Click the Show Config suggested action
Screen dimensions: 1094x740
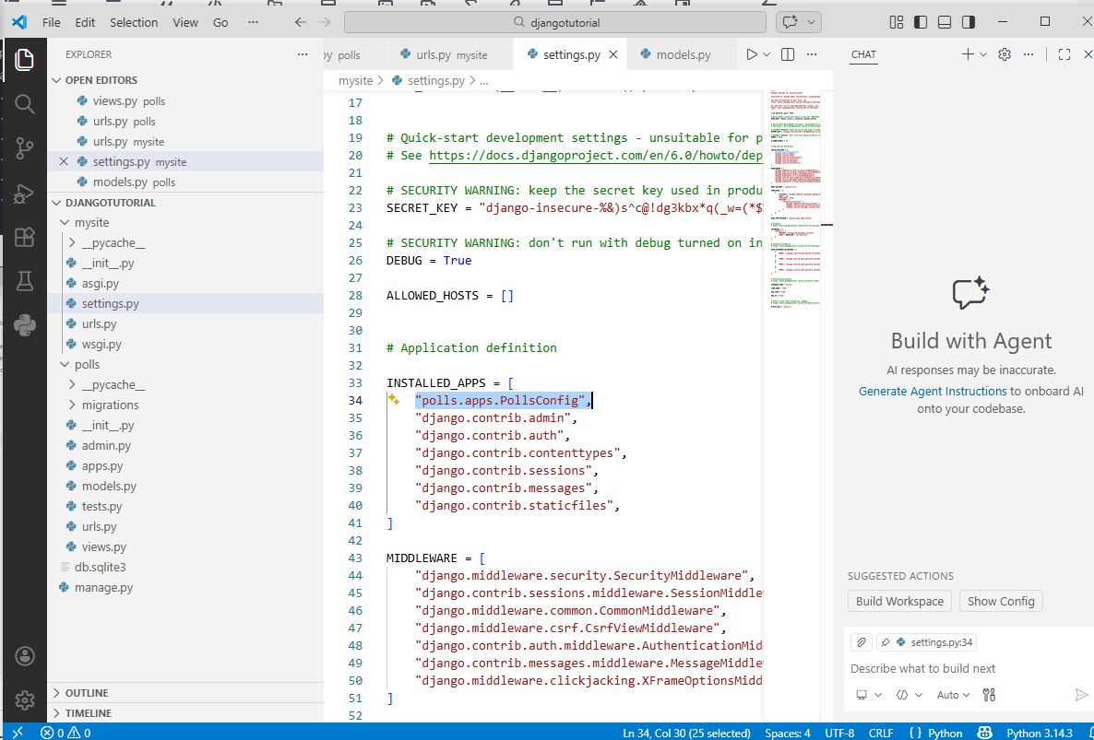(x=1001, y=601)
